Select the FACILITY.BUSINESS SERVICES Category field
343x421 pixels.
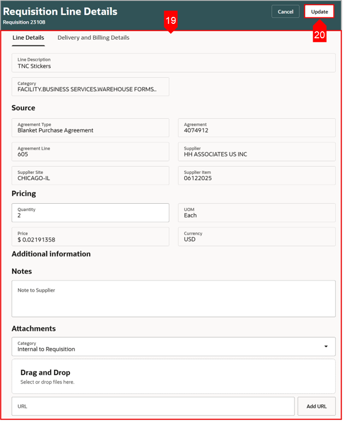[90, 87]
